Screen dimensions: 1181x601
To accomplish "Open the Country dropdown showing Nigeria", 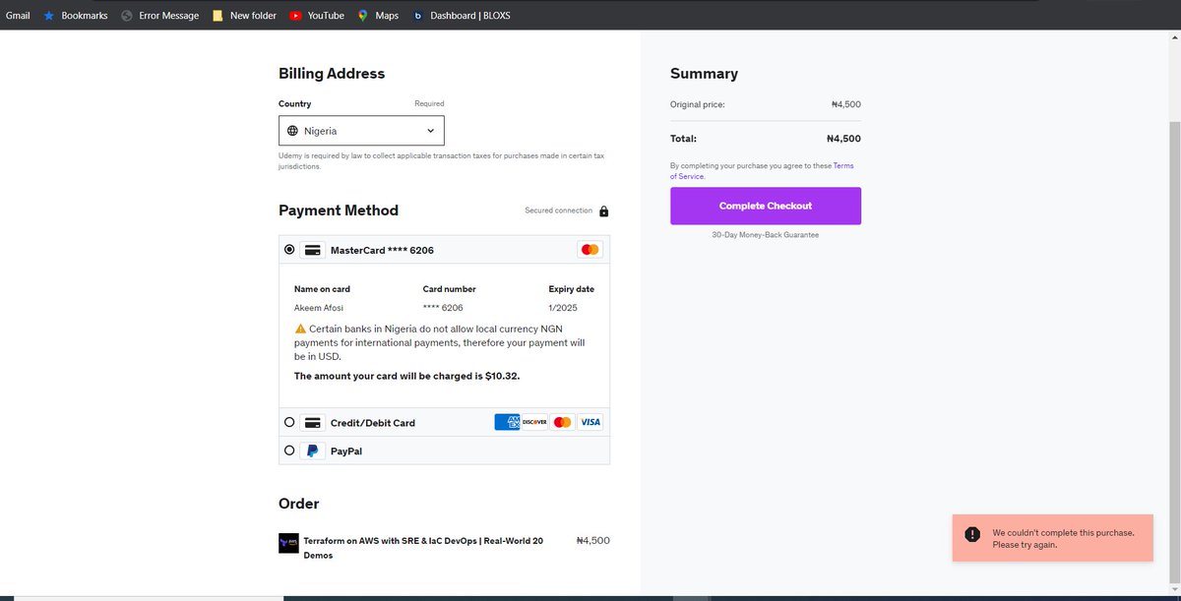I will point(361,131).
